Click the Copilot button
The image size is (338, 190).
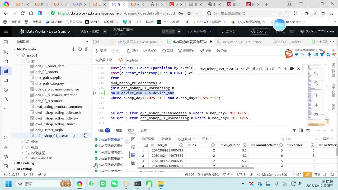click(x=259, y=31)
